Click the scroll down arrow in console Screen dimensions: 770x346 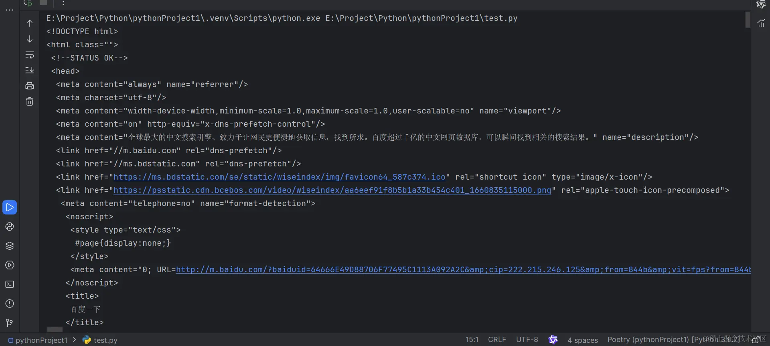[x=30, y=39]
